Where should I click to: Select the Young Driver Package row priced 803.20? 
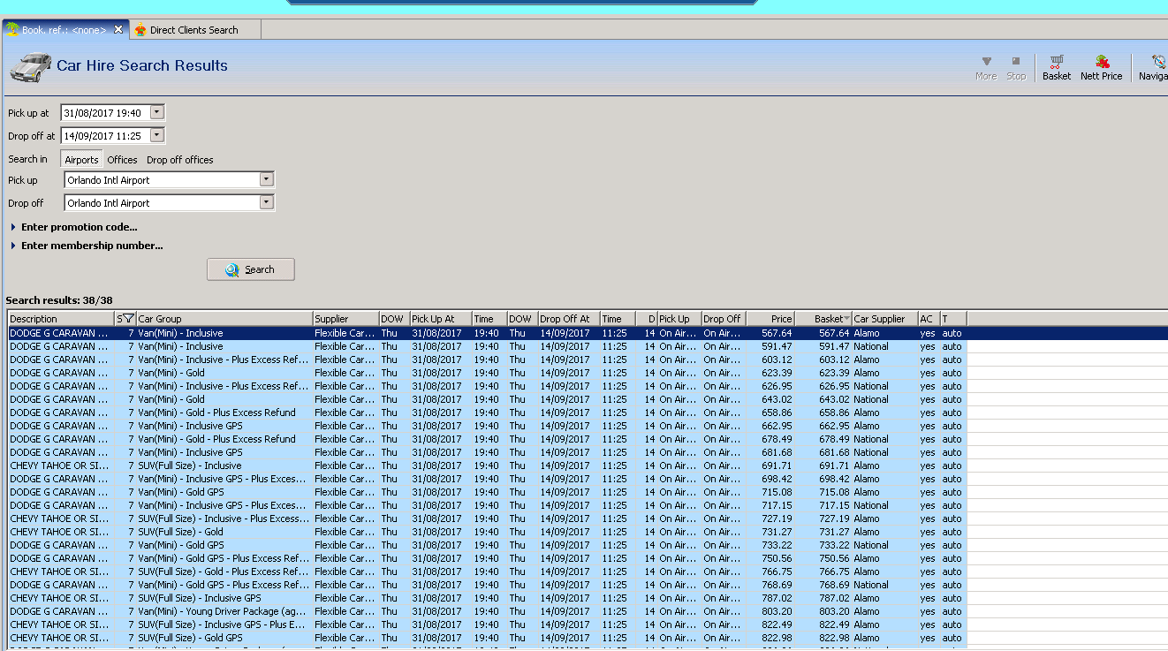(x=487, y=611)
